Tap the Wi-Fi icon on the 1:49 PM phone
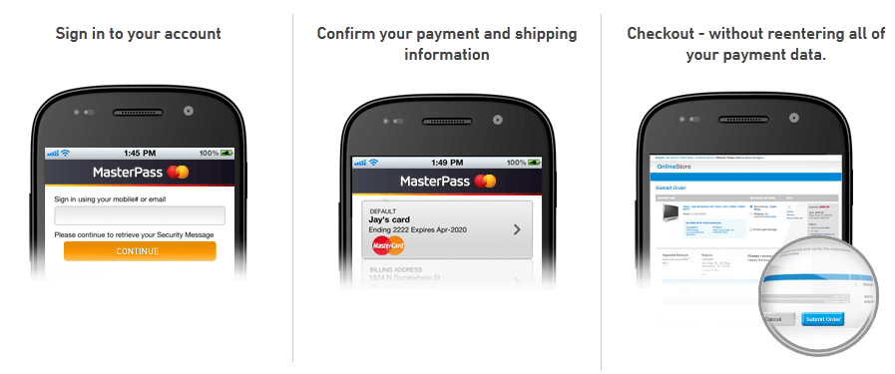This screenshot has width=895, height=374. coord(373,163)
